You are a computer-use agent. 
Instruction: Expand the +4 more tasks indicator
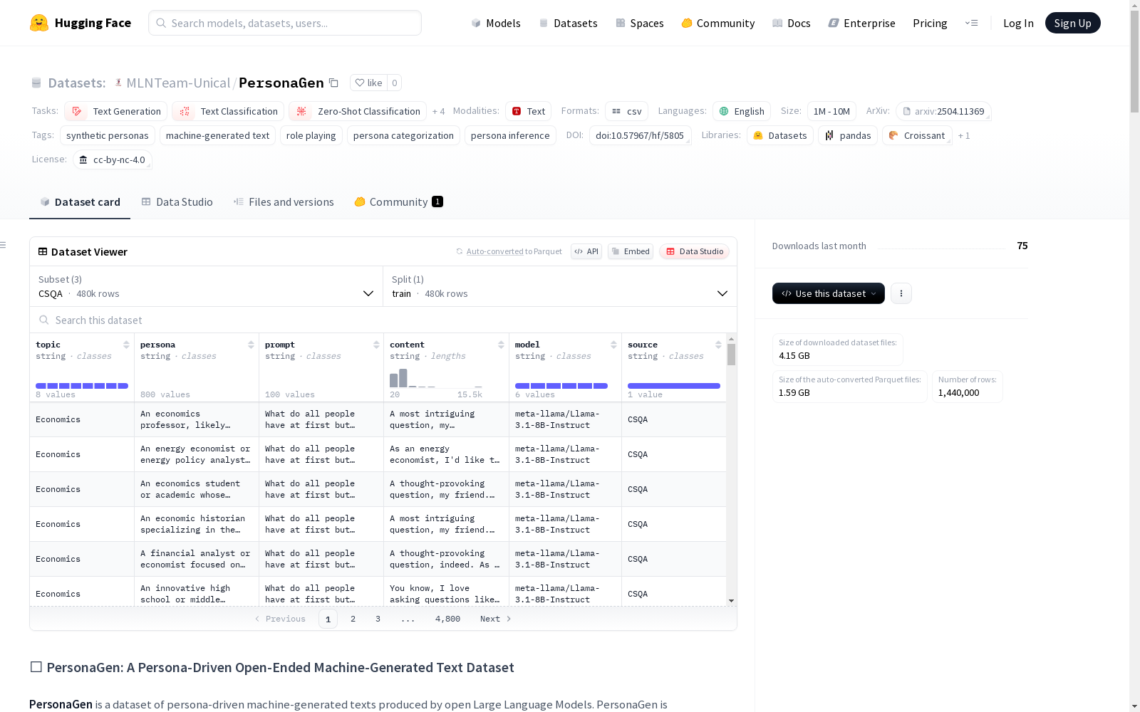point(438,111)
